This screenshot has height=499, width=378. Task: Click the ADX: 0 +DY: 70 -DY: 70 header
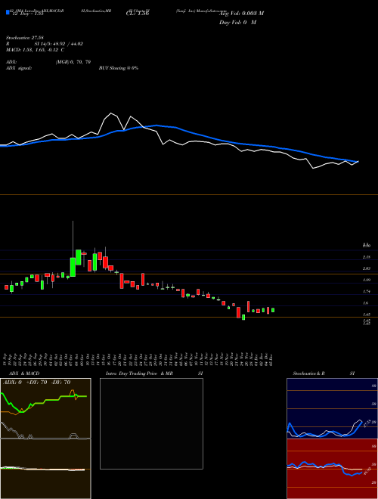[x=36, y=383]
